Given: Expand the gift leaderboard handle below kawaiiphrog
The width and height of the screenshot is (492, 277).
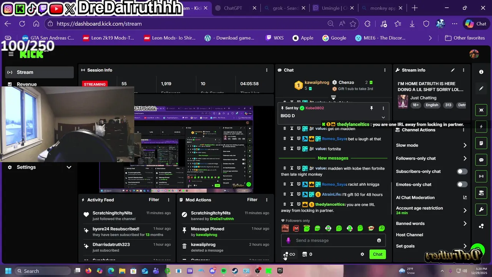Looking at the screenshot, I should click(334, 97).
